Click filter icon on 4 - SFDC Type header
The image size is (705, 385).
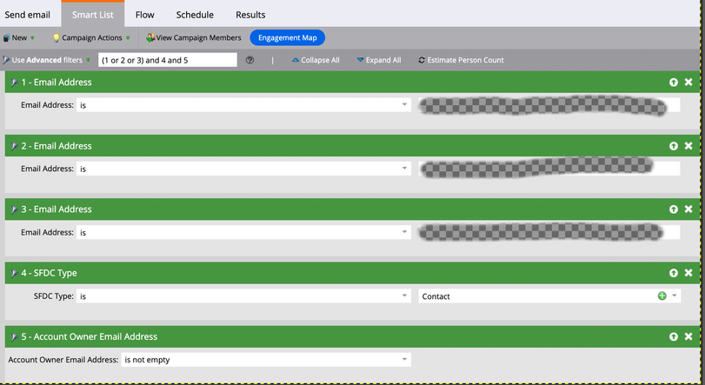[x=14, y=273]
